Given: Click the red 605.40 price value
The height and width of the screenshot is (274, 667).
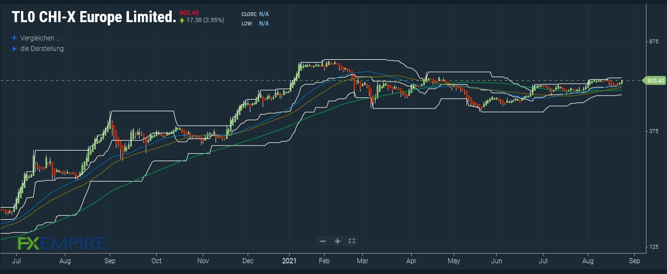Looking at the screenshot, I should (x=189, y=12).
